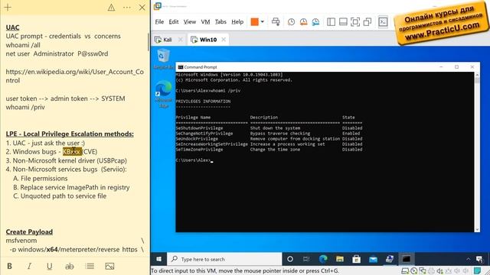This screenshot has width=490, height=275.
Task: Click the Wikipedia User_Account_Control link in note
Action: 75,76
